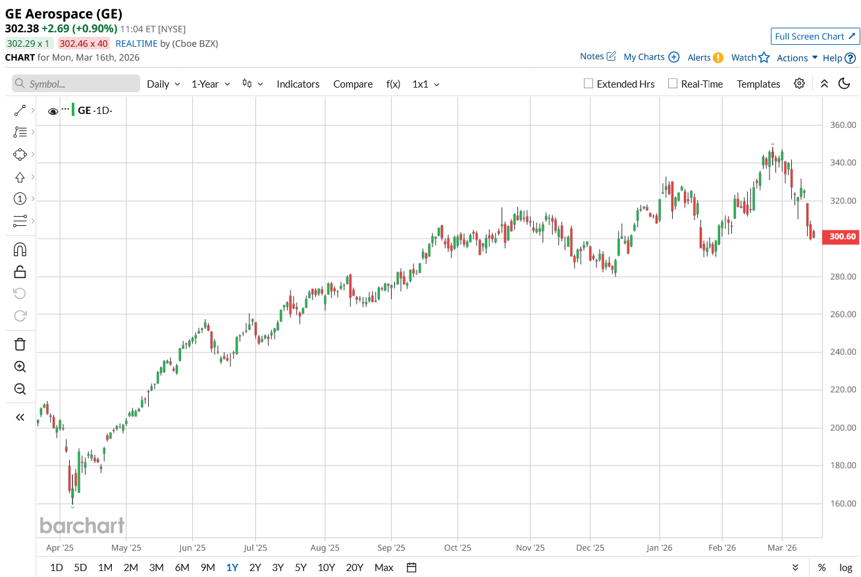861x577 pixels.
Task: Click the Alerts warning icon
Action: tap(718, 57)
